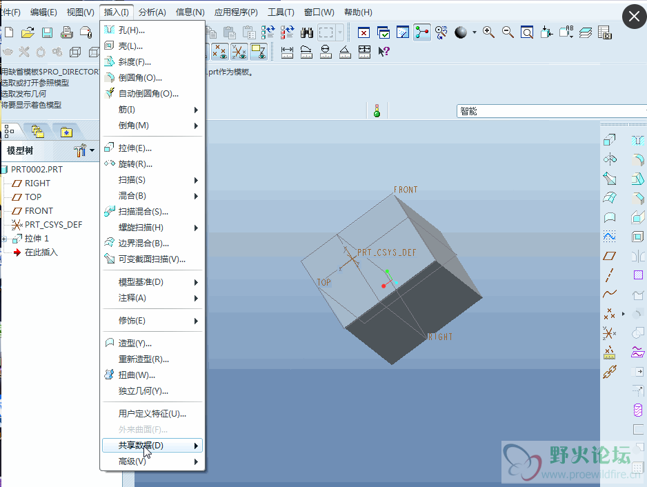This screenshot has width=647, height=487.
Task: Click the traffic light regeneration status icon
Action: [377, 110]
